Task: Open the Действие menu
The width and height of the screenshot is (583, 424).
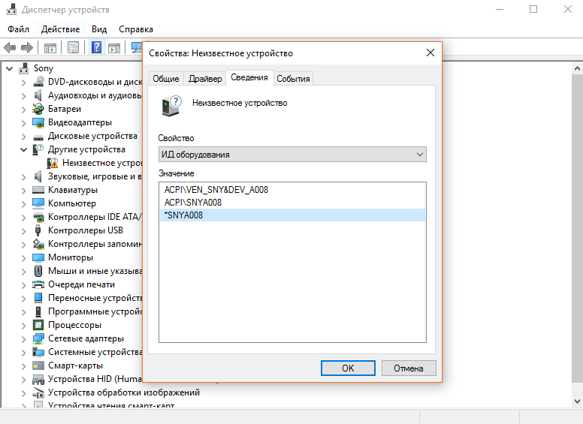Action: click(x=61, y=29)
